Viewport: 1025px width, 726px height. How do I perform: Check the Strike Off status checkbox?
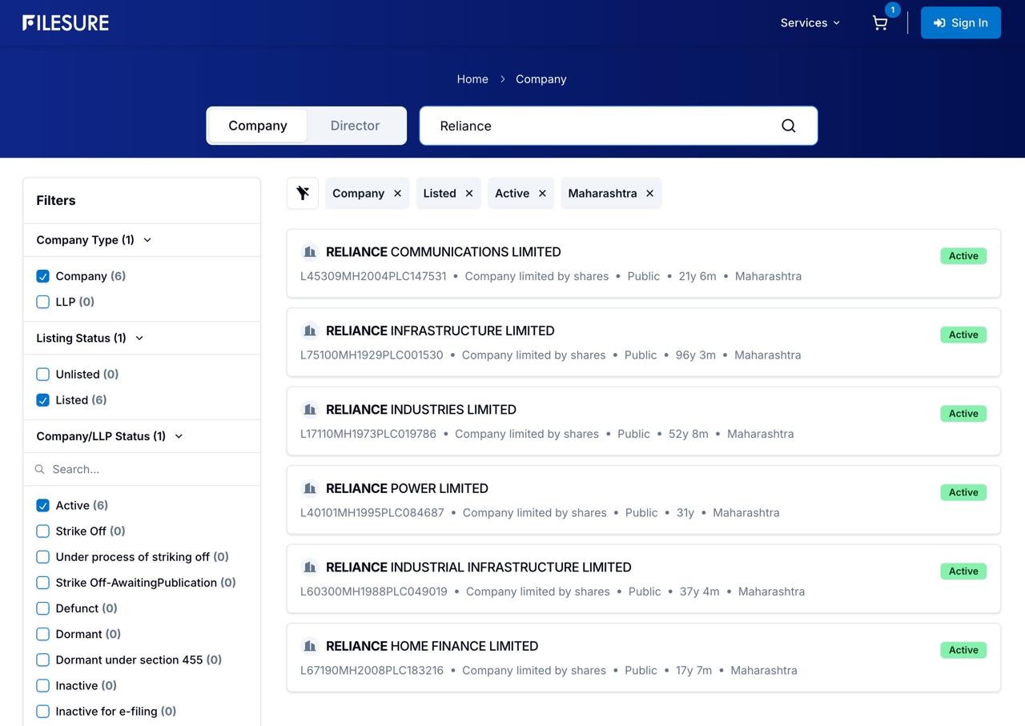43,531
